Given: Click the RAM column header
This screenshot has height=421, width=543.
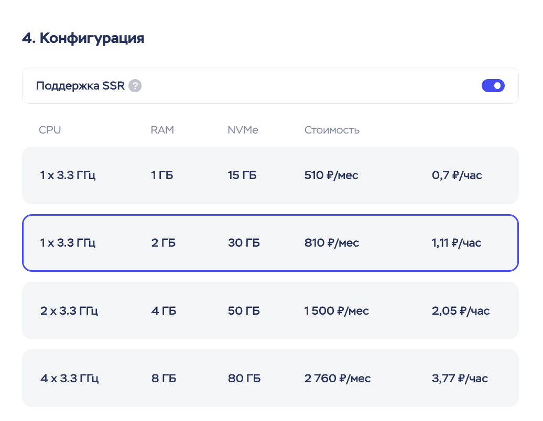Looking at the screenshot, I should click(x=162, y=130).
